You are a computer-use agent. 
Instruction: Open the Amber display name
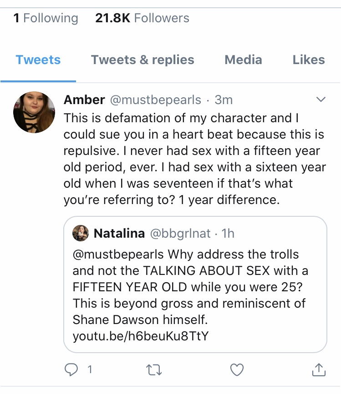(x=84, y=100)
